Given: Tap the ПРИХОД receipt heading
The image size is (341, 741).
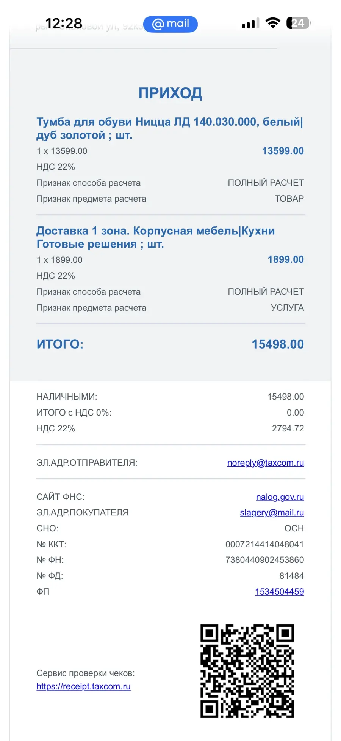Looking at the screenshot, I should 170,93.
